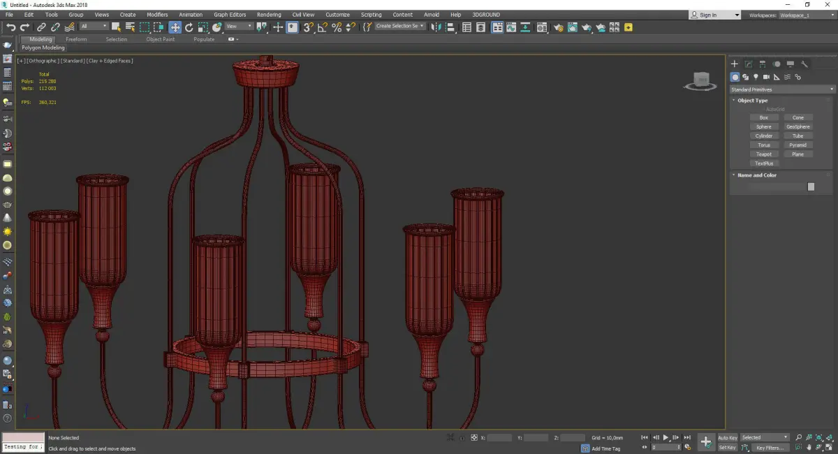The image size is (838, 454).
Task: Create a Teapot primitive
Action: pos(763,154)
